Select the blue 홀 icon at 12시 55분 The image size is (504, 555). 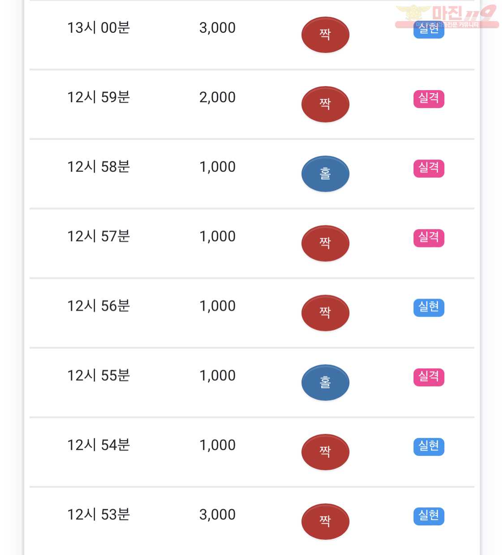pos(325,382)
